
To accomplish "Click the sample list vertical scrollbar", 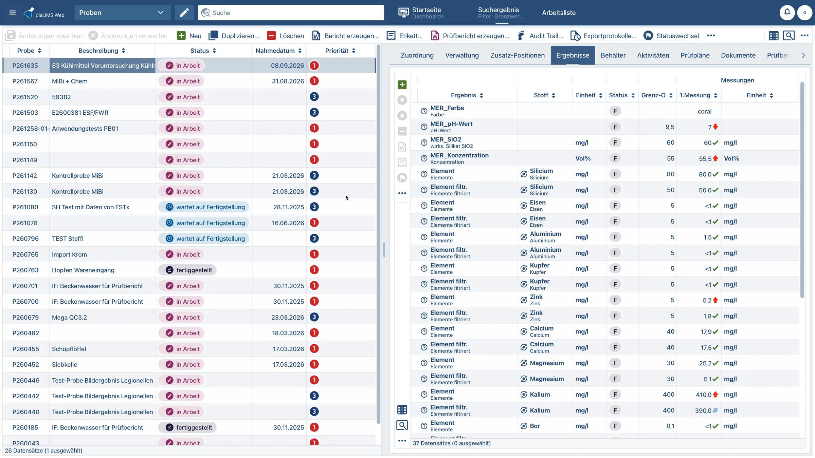I will click(378, 234).
